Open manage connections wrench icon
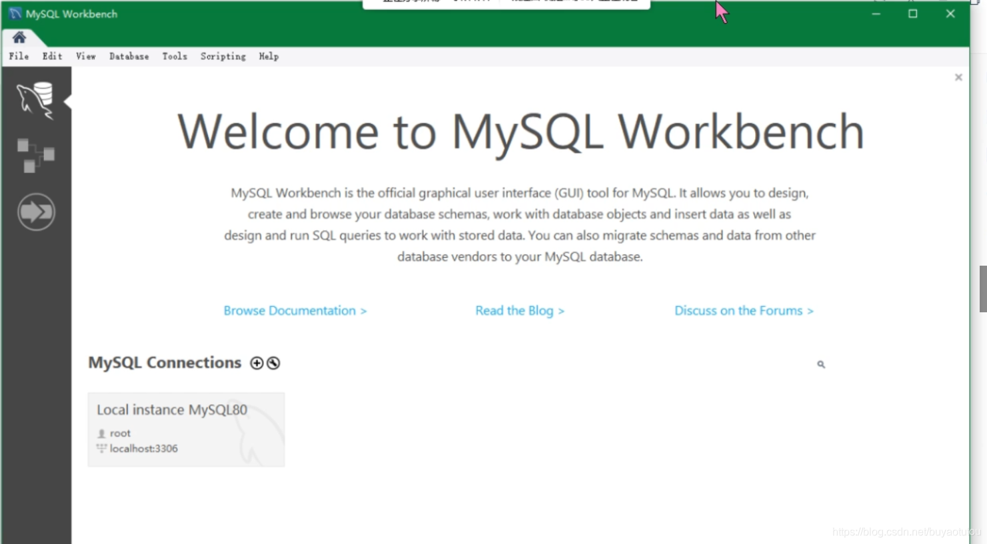Image resolution: width=987 pixels, height=544 pixels. [273, 363]
